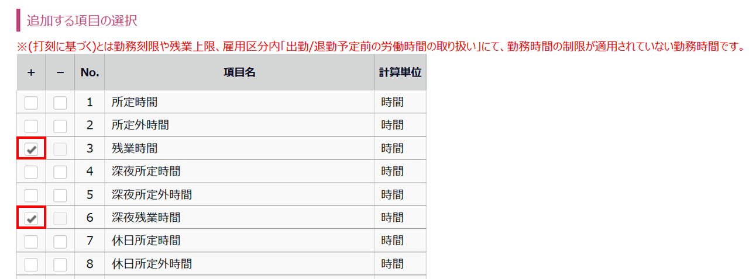Check the minus box for 所定時間

pyautogui.click(x=60, y=103)
